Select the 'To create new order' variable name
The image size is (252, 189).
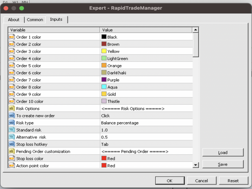pyautogui.click(x=35, y=116)
